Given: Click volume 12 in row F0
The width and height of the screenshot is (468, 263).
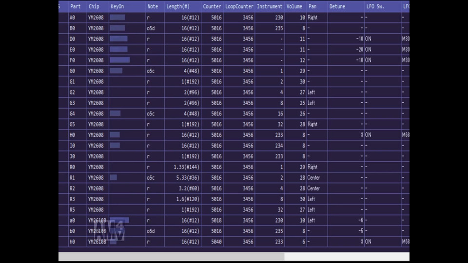Looking at the screenshot, I should pos(302,60).
